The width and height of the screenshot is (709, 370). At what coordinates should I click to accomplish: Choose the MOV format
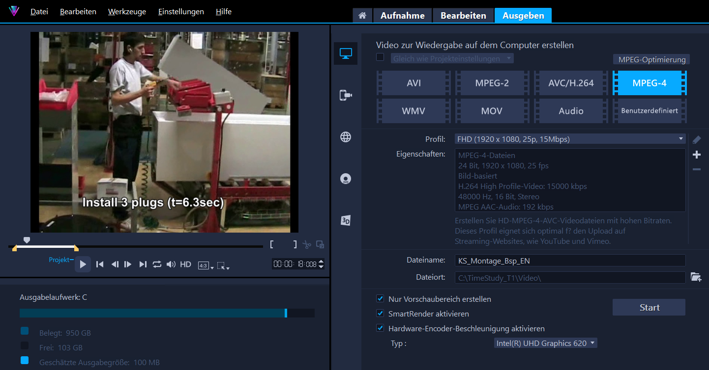pyautogui.click(x=492, y=111)
